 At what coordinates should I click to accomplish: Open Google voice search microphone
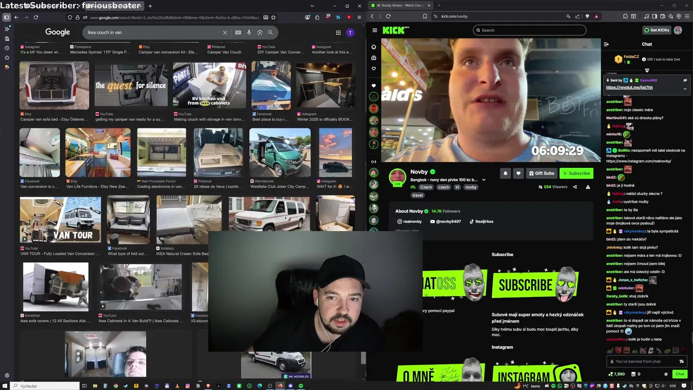click(249, 32)
